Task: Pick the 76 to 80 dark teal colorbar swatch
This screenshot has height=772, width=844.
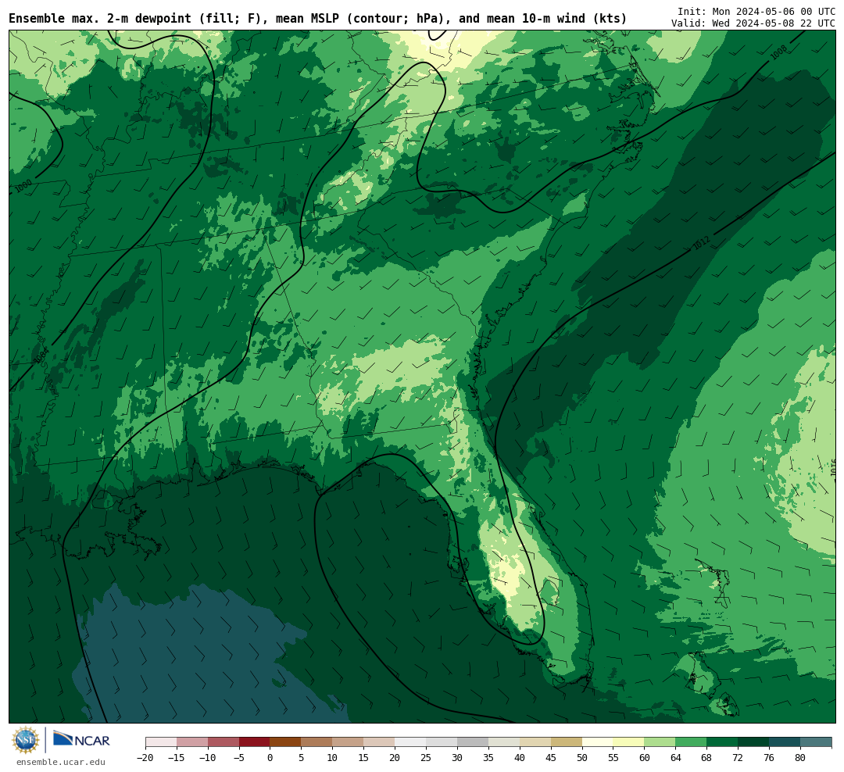Action: (785, 742)
